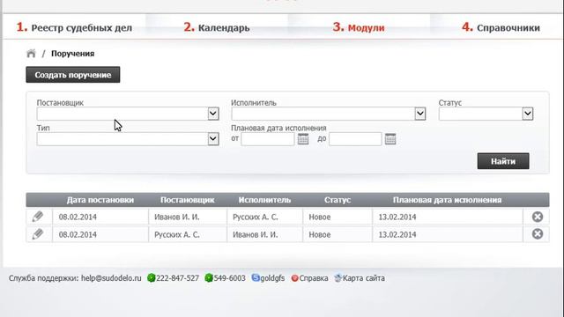This screenshot has height=317, width=564.
Task: Edit the Иванов И. И. постановщик row pencil
Action: coord(38,217)
